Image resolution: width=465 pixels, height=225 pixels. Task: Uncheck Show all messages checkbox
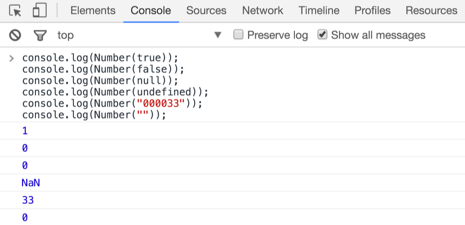pos(322,35)
